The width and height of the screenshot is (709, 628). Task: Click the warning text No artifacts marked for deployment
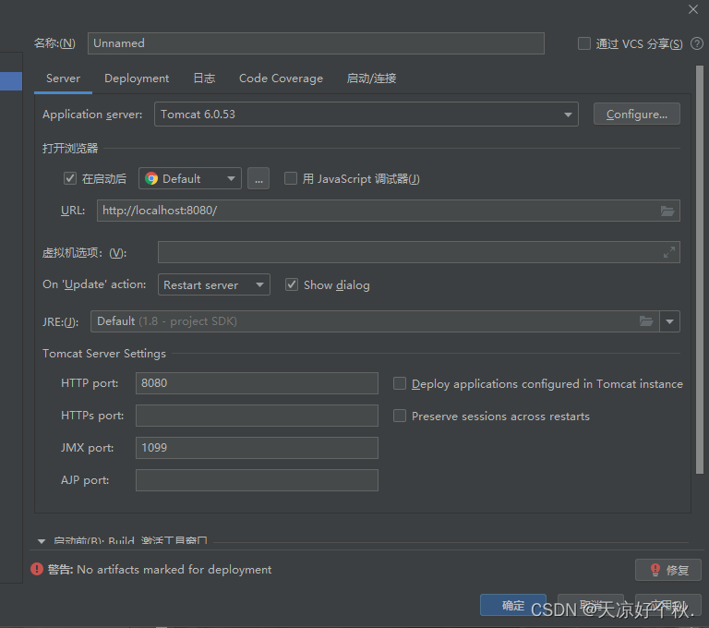[x=174, y=570]
